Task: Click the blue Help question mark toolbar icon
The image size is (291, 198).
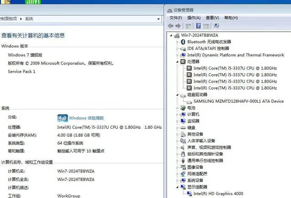Action: click(198, 25)
